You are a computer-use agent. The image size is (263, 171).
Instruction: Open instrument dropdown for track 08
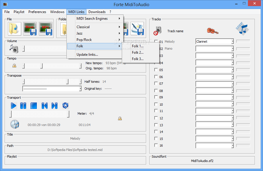233,91
